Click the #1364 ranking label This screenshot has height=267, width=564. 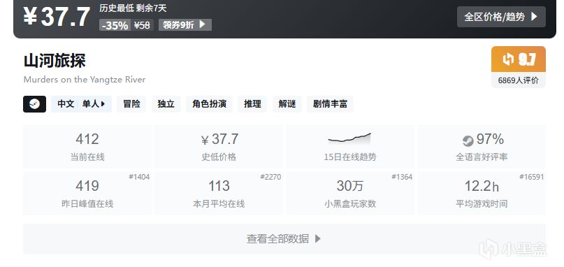point(402,177)
